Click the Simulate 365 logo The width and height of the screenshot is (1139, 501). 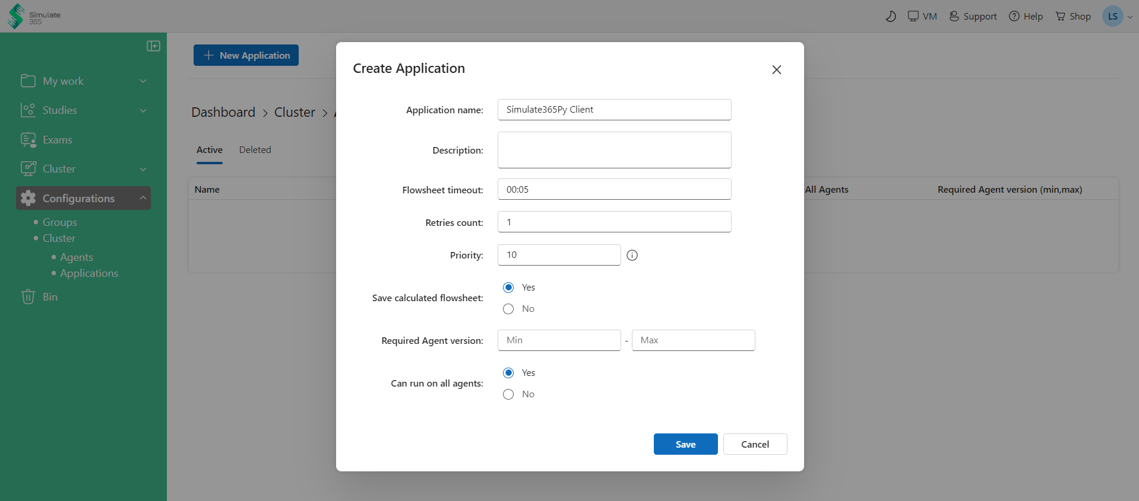34,16
